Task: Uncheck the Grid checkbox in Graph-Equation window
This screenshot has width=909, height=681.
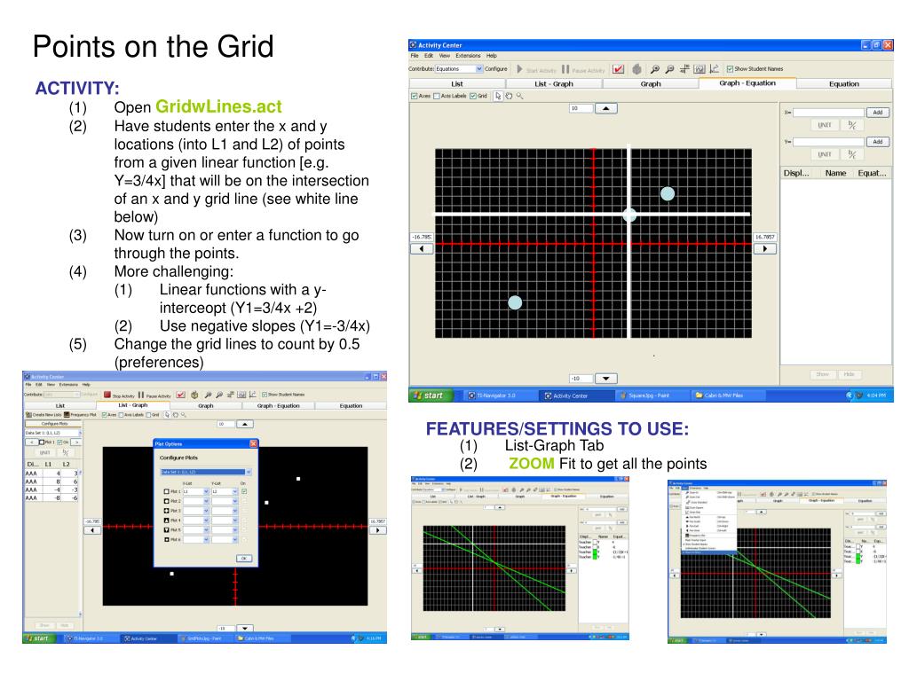Action: pos(473,96)
